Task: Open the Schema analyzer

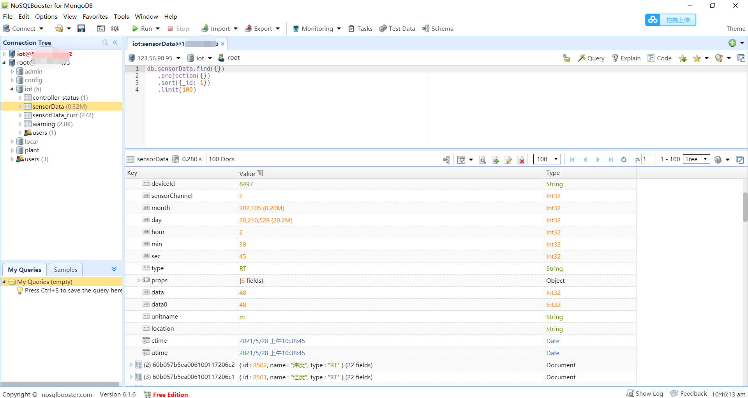Action: click(x=437, y=28)
